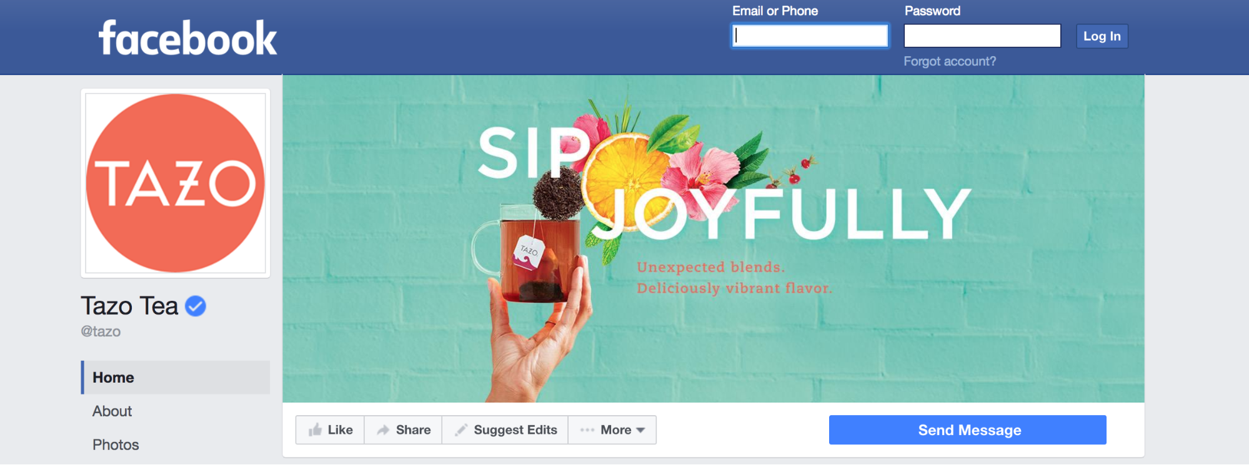
Task: Click the Suggest Edits pencil icon
Action: (461, 430)
